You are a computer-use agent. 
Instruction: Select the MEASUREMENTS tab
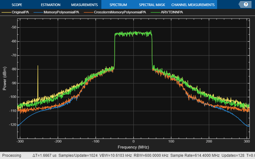pos(84,5)
